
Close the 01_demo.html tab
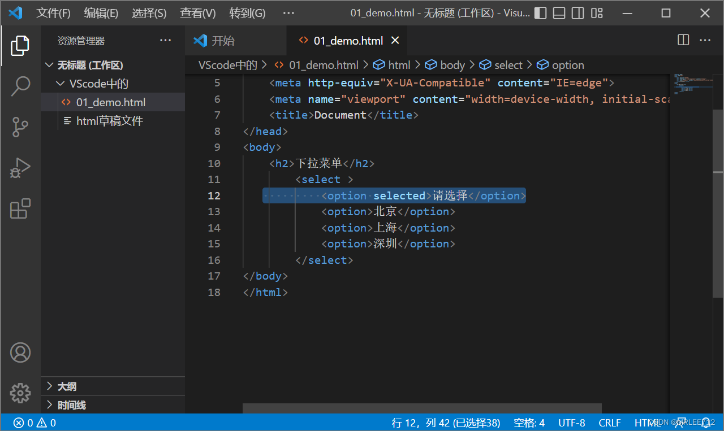coord(395,41)
